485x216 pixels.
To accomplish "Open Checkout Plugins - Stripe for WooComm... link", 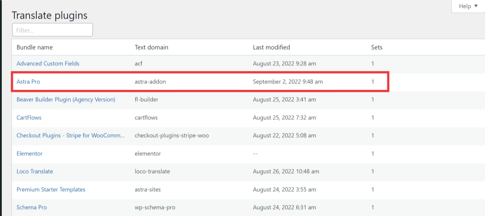I will (71, 135).
